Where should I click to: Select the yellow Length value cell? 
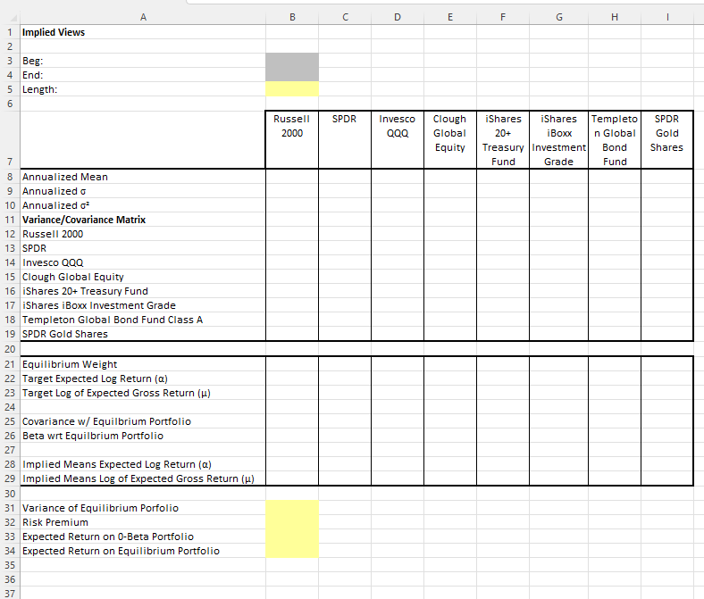click(x=292, y=89)
